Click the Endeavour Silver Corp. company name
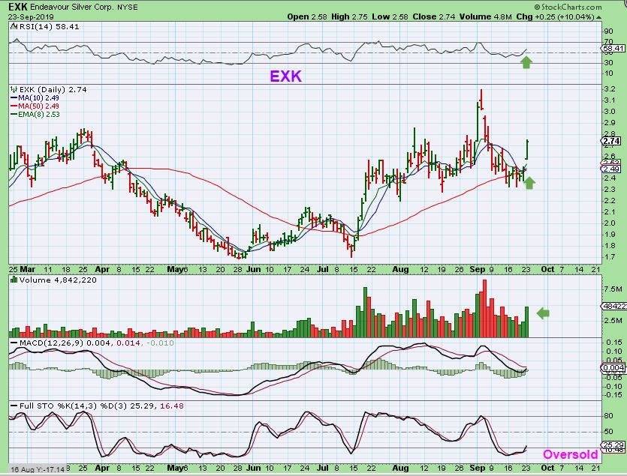The image size is (627, 476). [x=72, y=7]
